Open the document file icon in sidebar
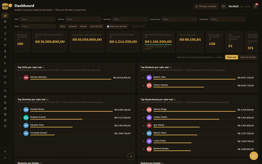 click(5, 83)
